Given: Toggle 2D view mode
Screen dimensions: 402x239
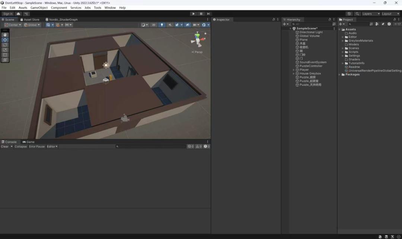Looking at the screenshot, I should click(x=154, y=25).
